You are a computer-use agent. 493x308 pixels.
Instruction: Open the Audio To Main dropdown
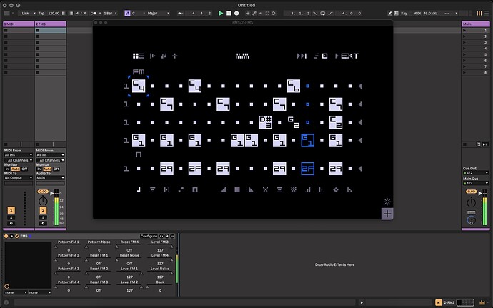pos(50,178)
